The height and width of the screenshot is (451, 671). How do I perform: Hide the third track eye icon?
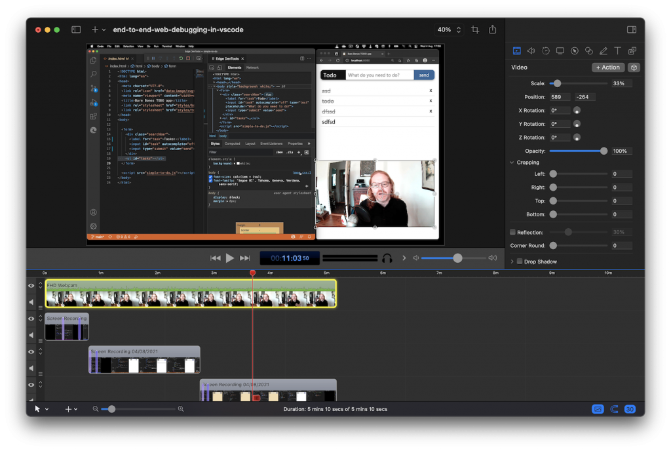tap(31, 352)
